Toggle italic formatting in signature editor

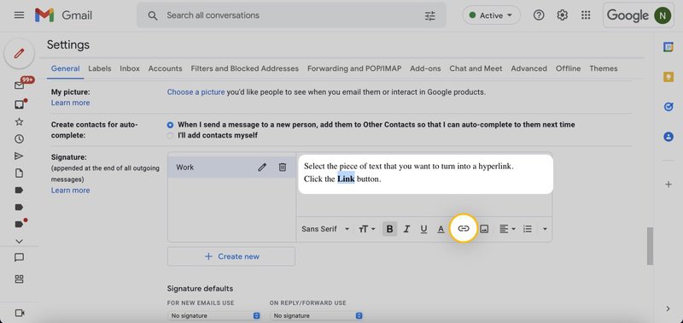(407, 229)
